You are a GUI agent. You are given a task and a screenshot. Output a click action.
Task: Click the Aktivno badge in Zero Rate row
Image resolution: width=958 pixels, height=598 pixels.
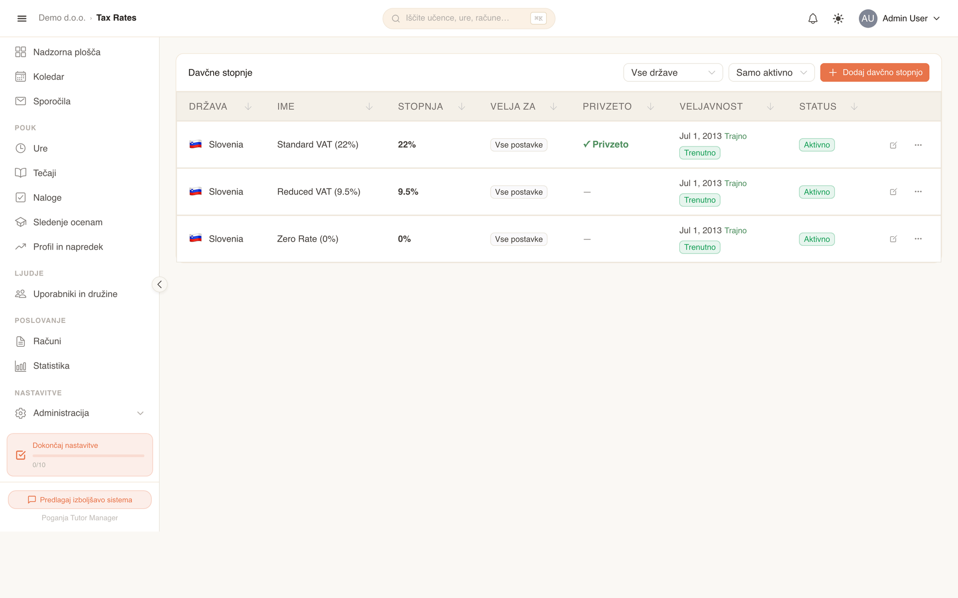[817, 239]
